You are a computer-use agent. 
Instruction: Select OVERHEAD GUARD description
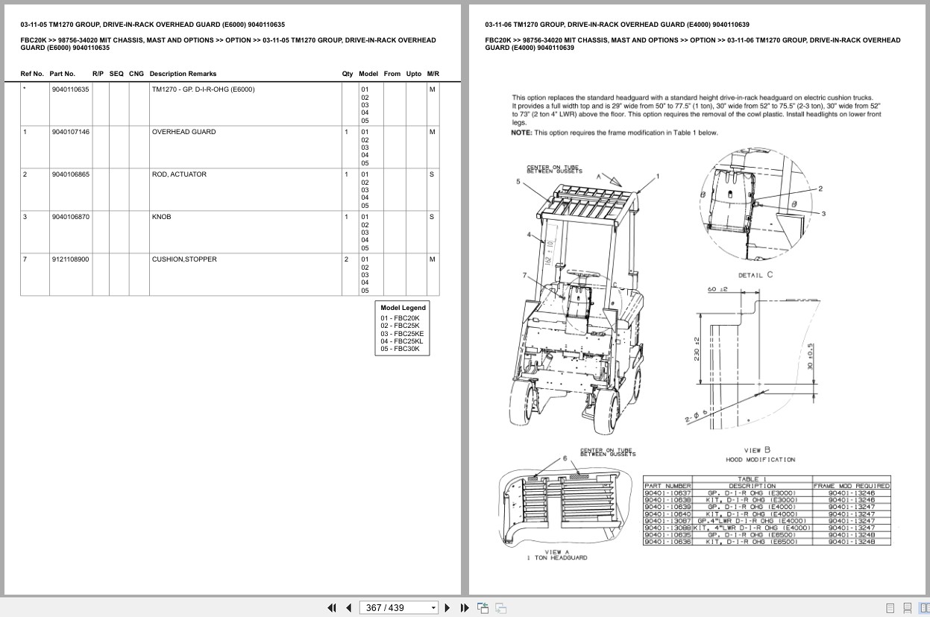click(x=183, y=132)
